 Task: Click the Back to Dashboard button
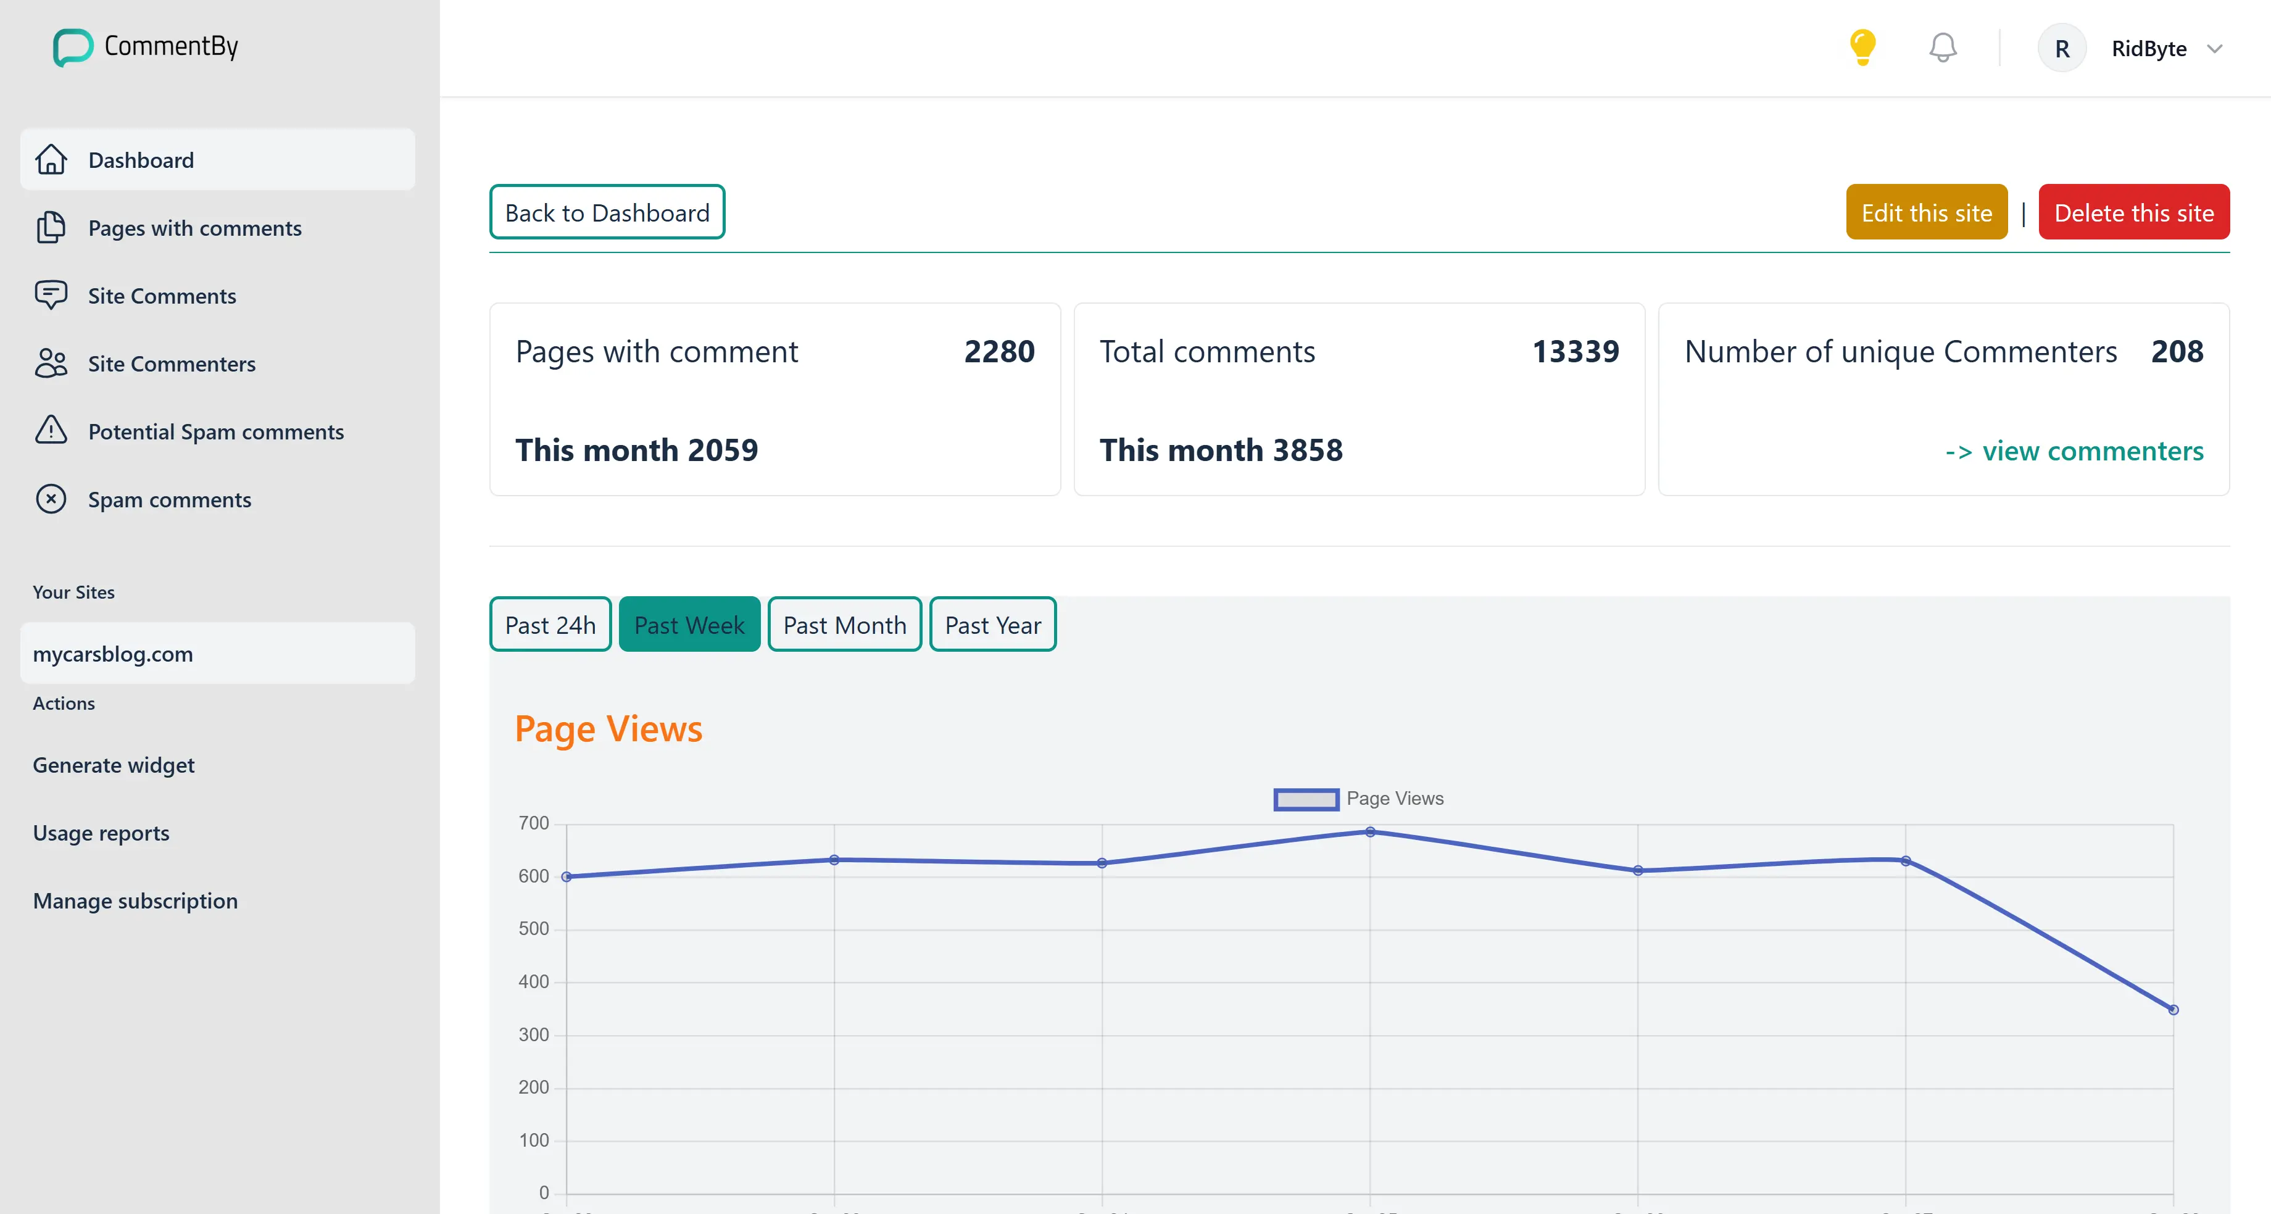click(x=607, y=212)
